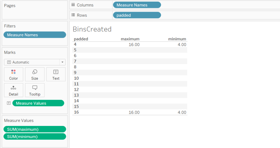The width and height of the screenshot is (280, 148).
Task: Open the Size marks card
Action: [35, 74]
